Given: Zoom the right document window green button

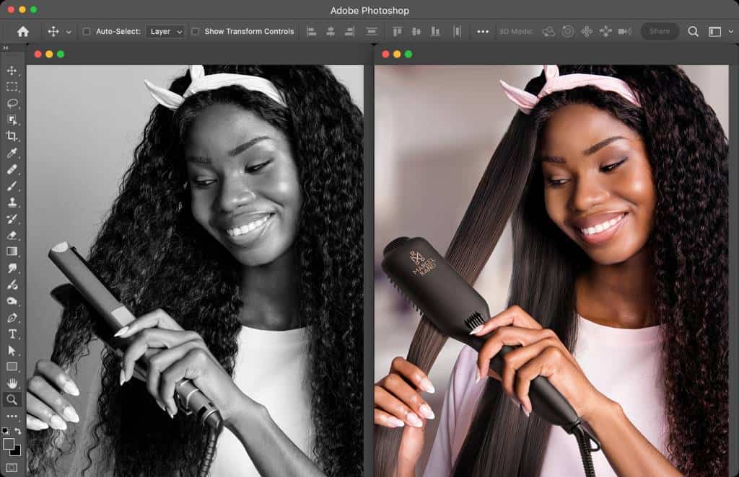Looking at the screenshot, I should point(408,54).
